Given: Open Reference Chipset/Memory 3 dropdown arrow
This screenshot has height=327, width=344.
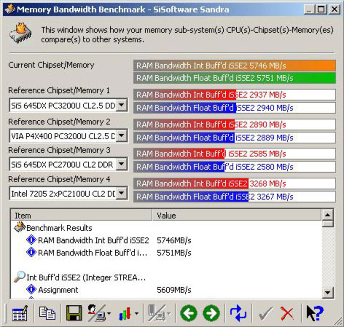Looking at the screenshot, I should pos(121,164).
